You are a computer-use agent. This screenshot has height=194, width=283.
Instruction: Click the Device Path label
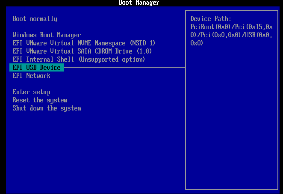point(211,19)
